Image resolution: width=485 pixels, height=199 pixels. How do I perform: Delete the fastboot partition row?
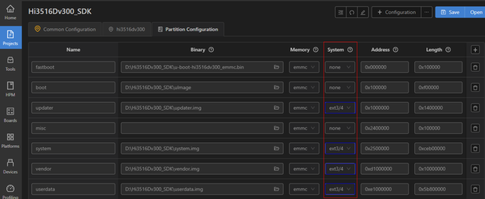click(475, 67)
